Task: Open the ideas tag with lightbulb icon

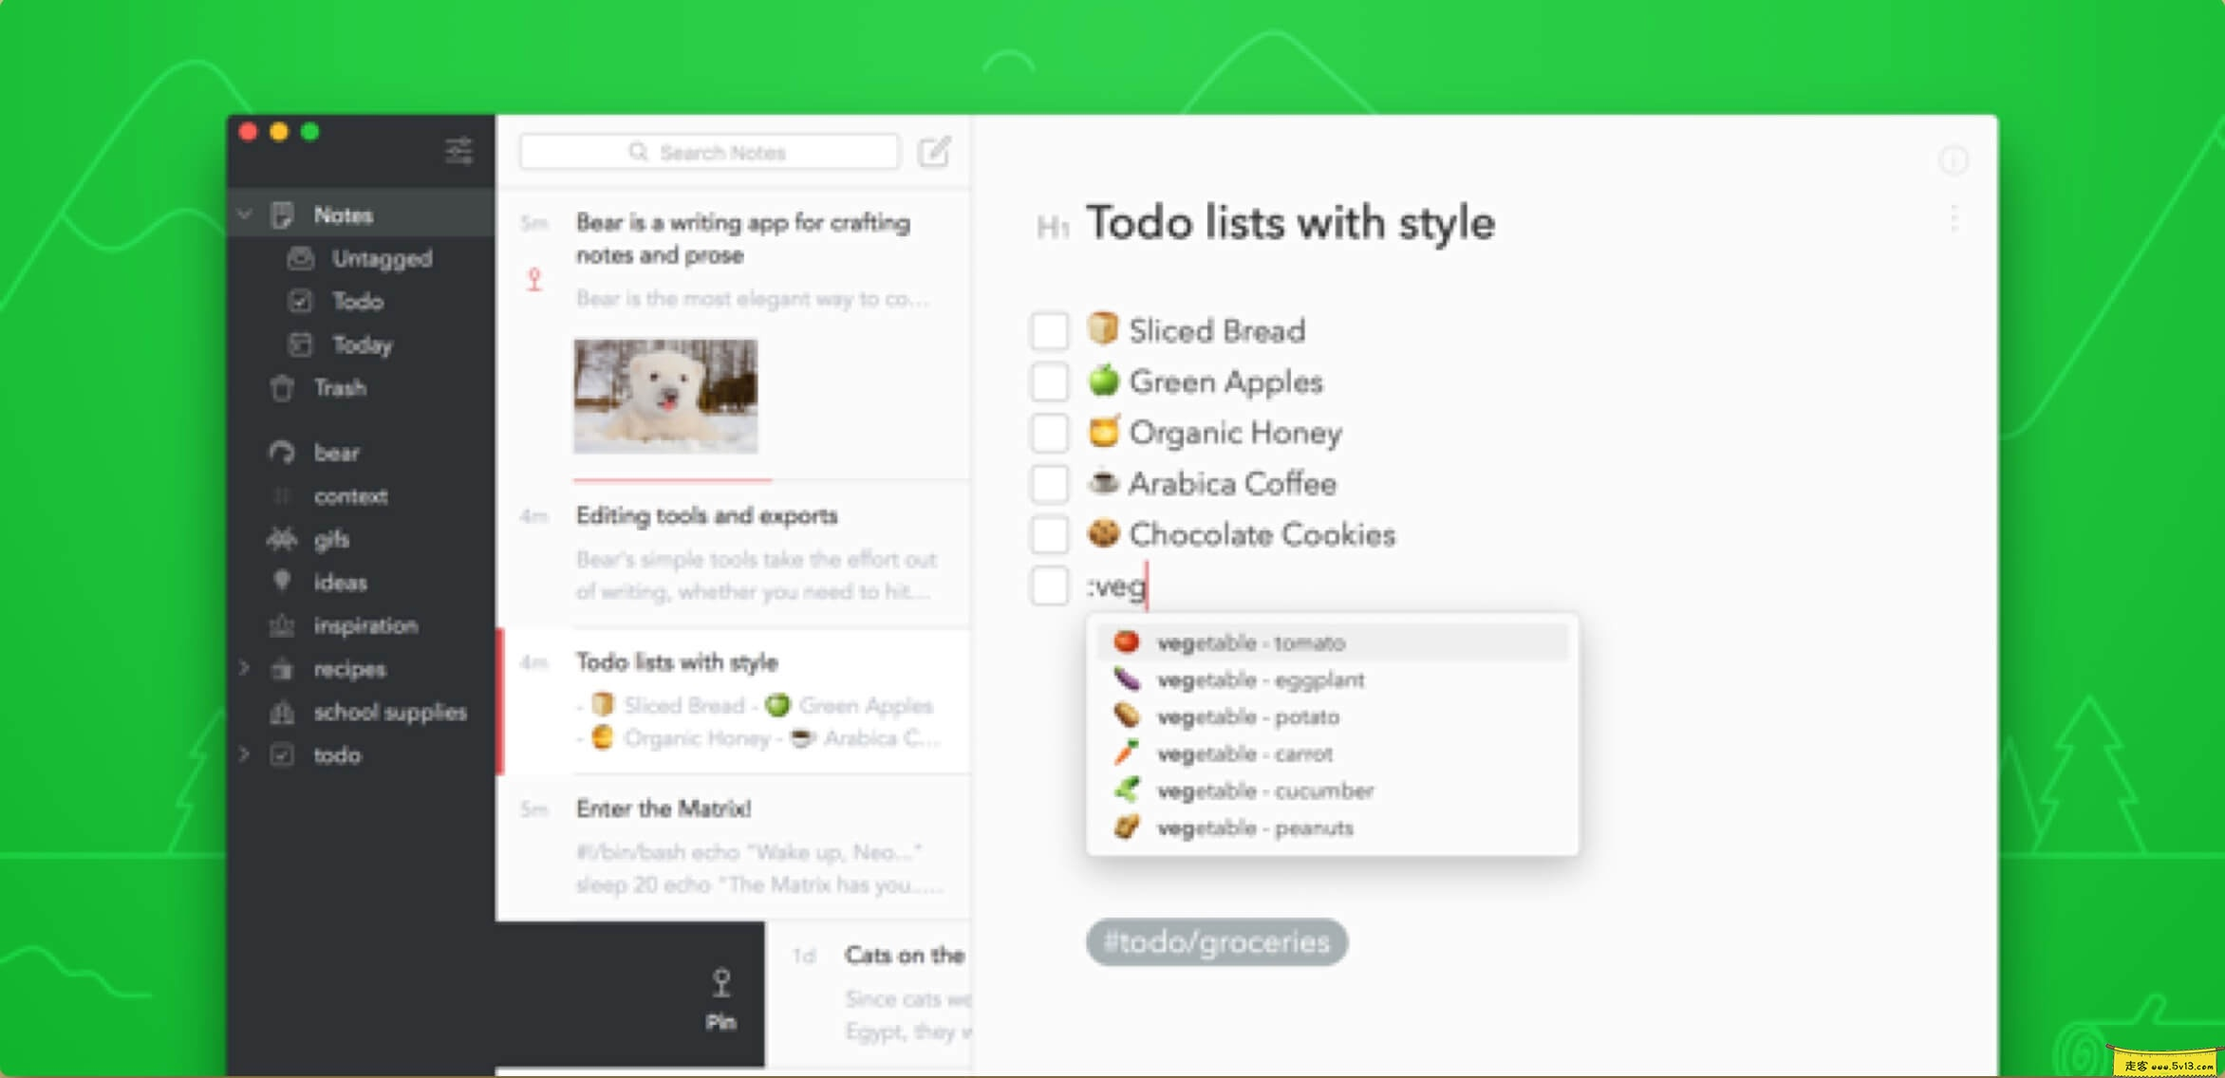Action: tap(340, 583)
